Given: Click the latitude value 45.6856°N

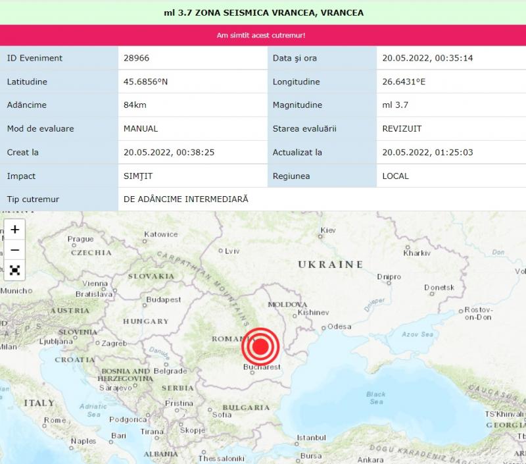Looking at the screenshot, I should tap(145, 82).
